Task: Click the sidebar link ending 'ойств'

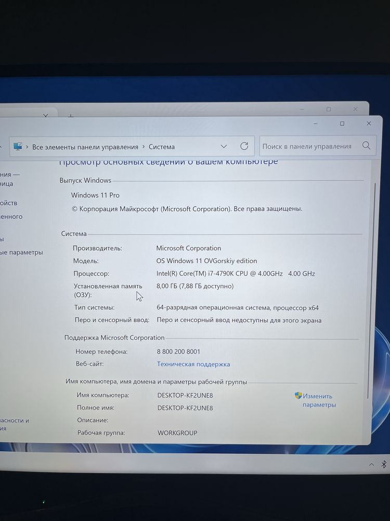Action: (9, 203)
